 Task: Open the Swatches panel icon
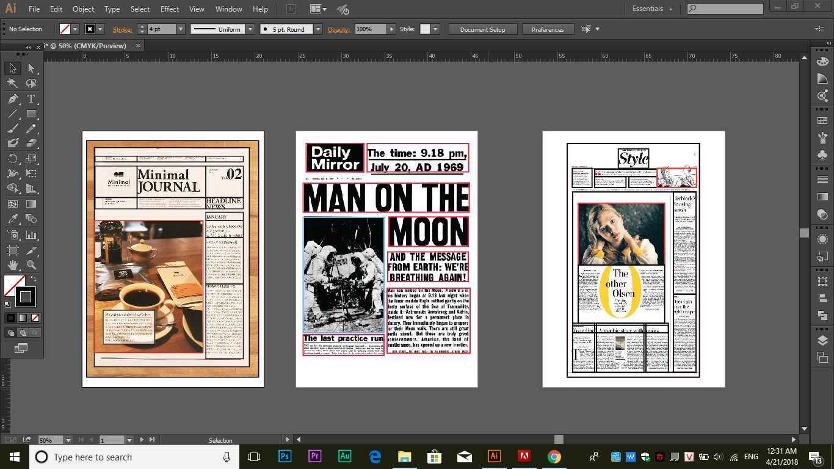822,120
